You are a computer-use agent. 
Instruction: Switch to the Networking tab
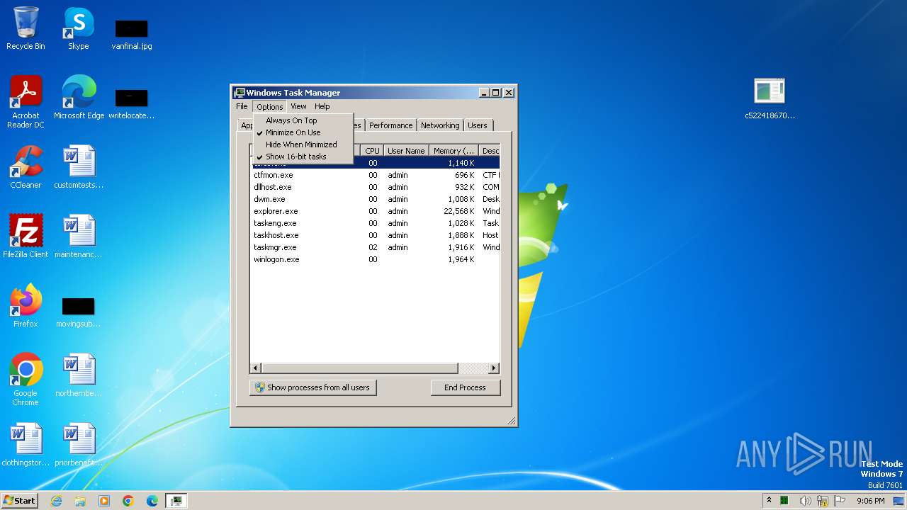coord(440,125)
